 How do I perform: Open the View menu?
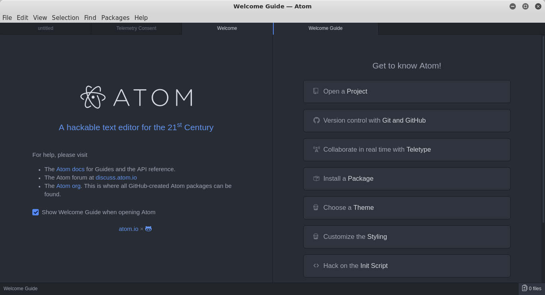coord(40,18)
